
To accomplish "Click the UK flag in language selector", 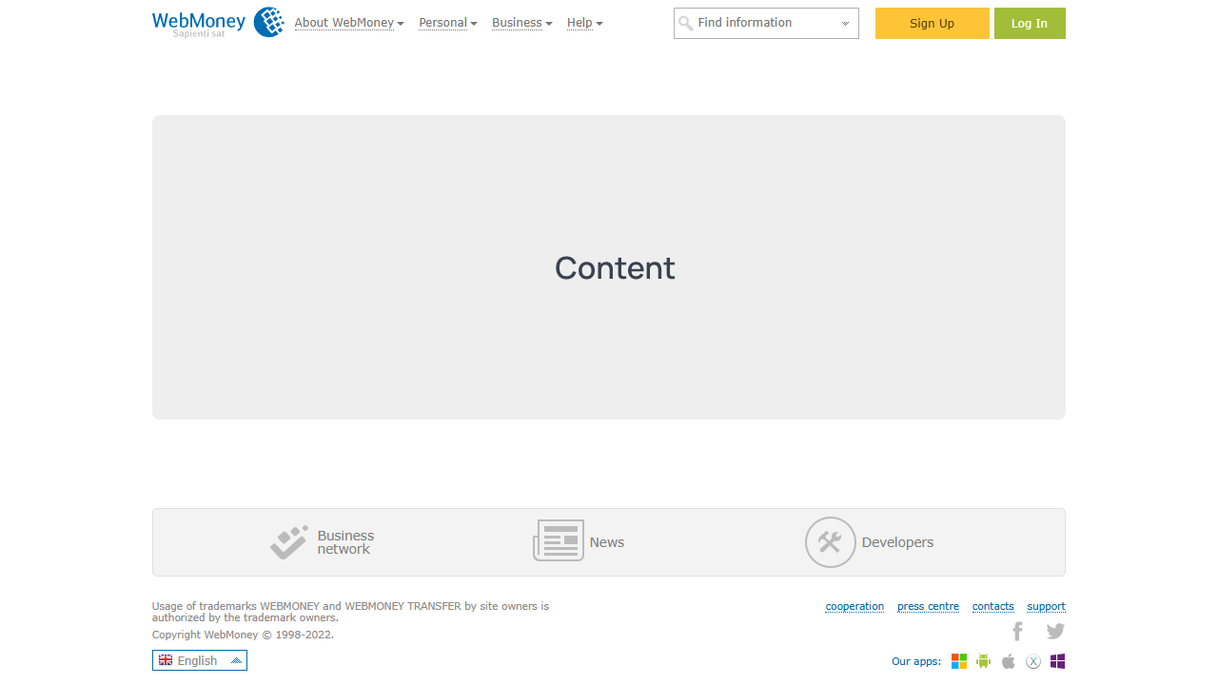I will [166, 660].
